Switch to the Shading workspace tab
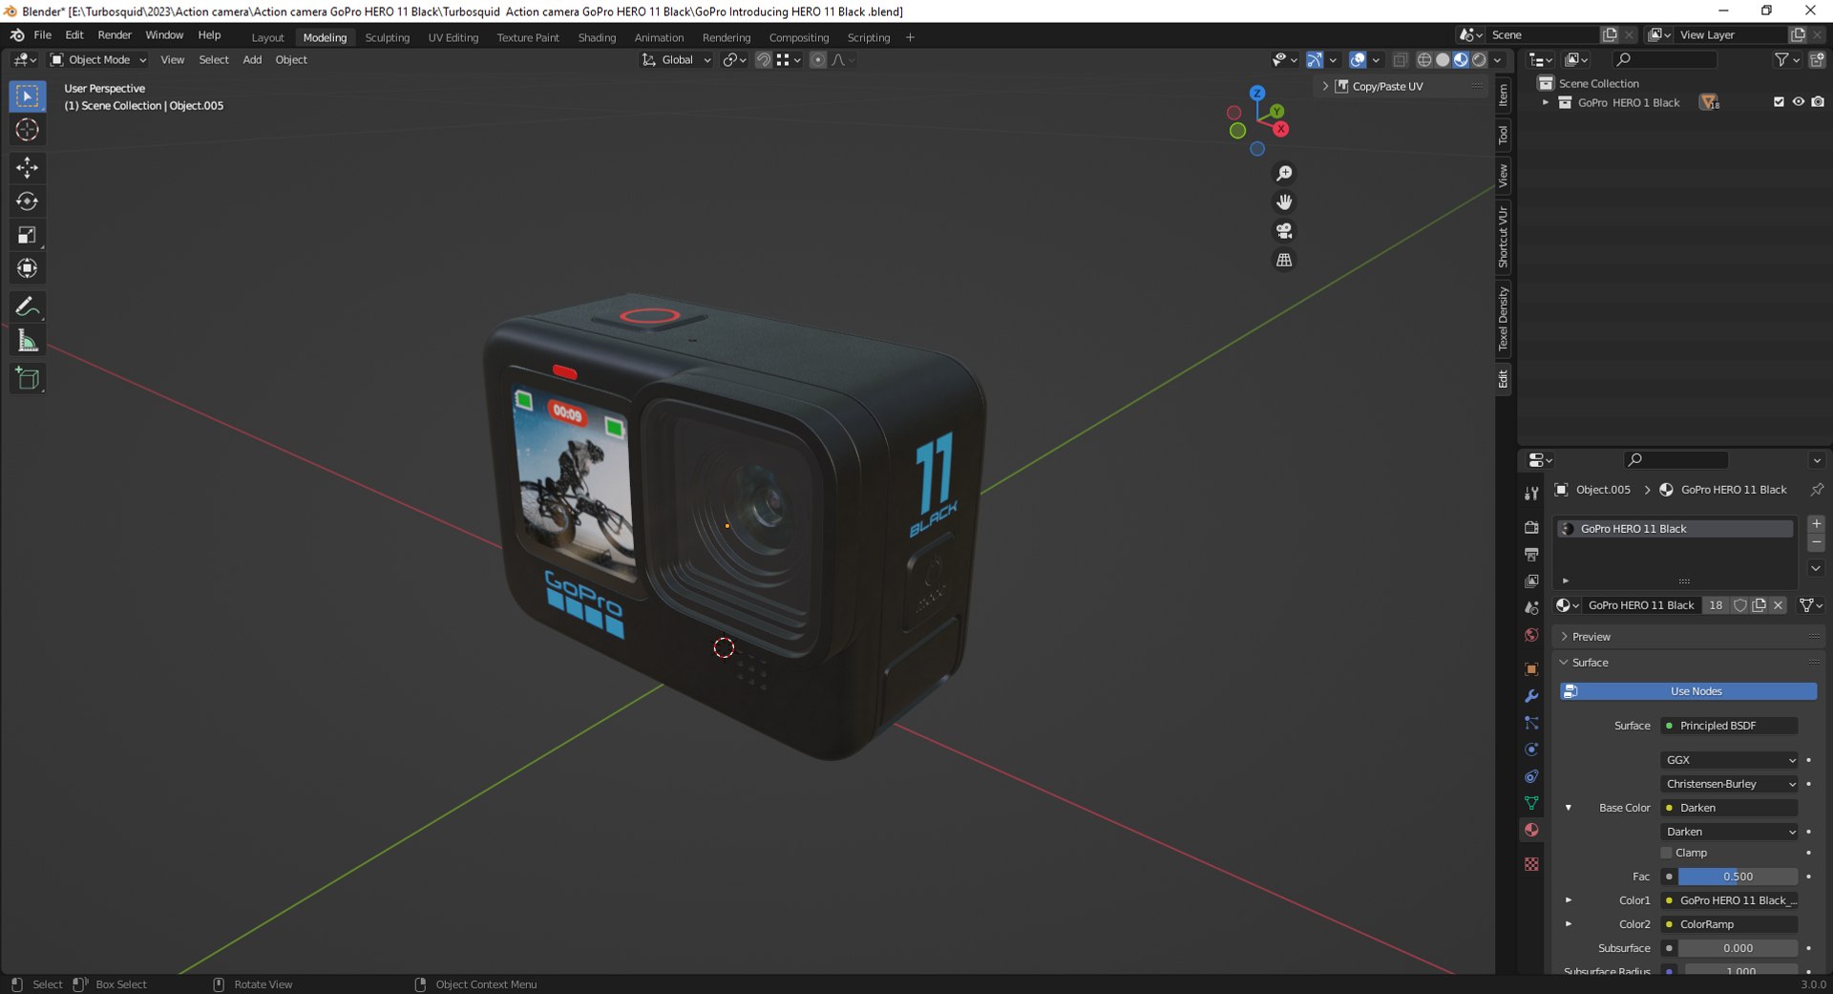 tap(597, 37)
